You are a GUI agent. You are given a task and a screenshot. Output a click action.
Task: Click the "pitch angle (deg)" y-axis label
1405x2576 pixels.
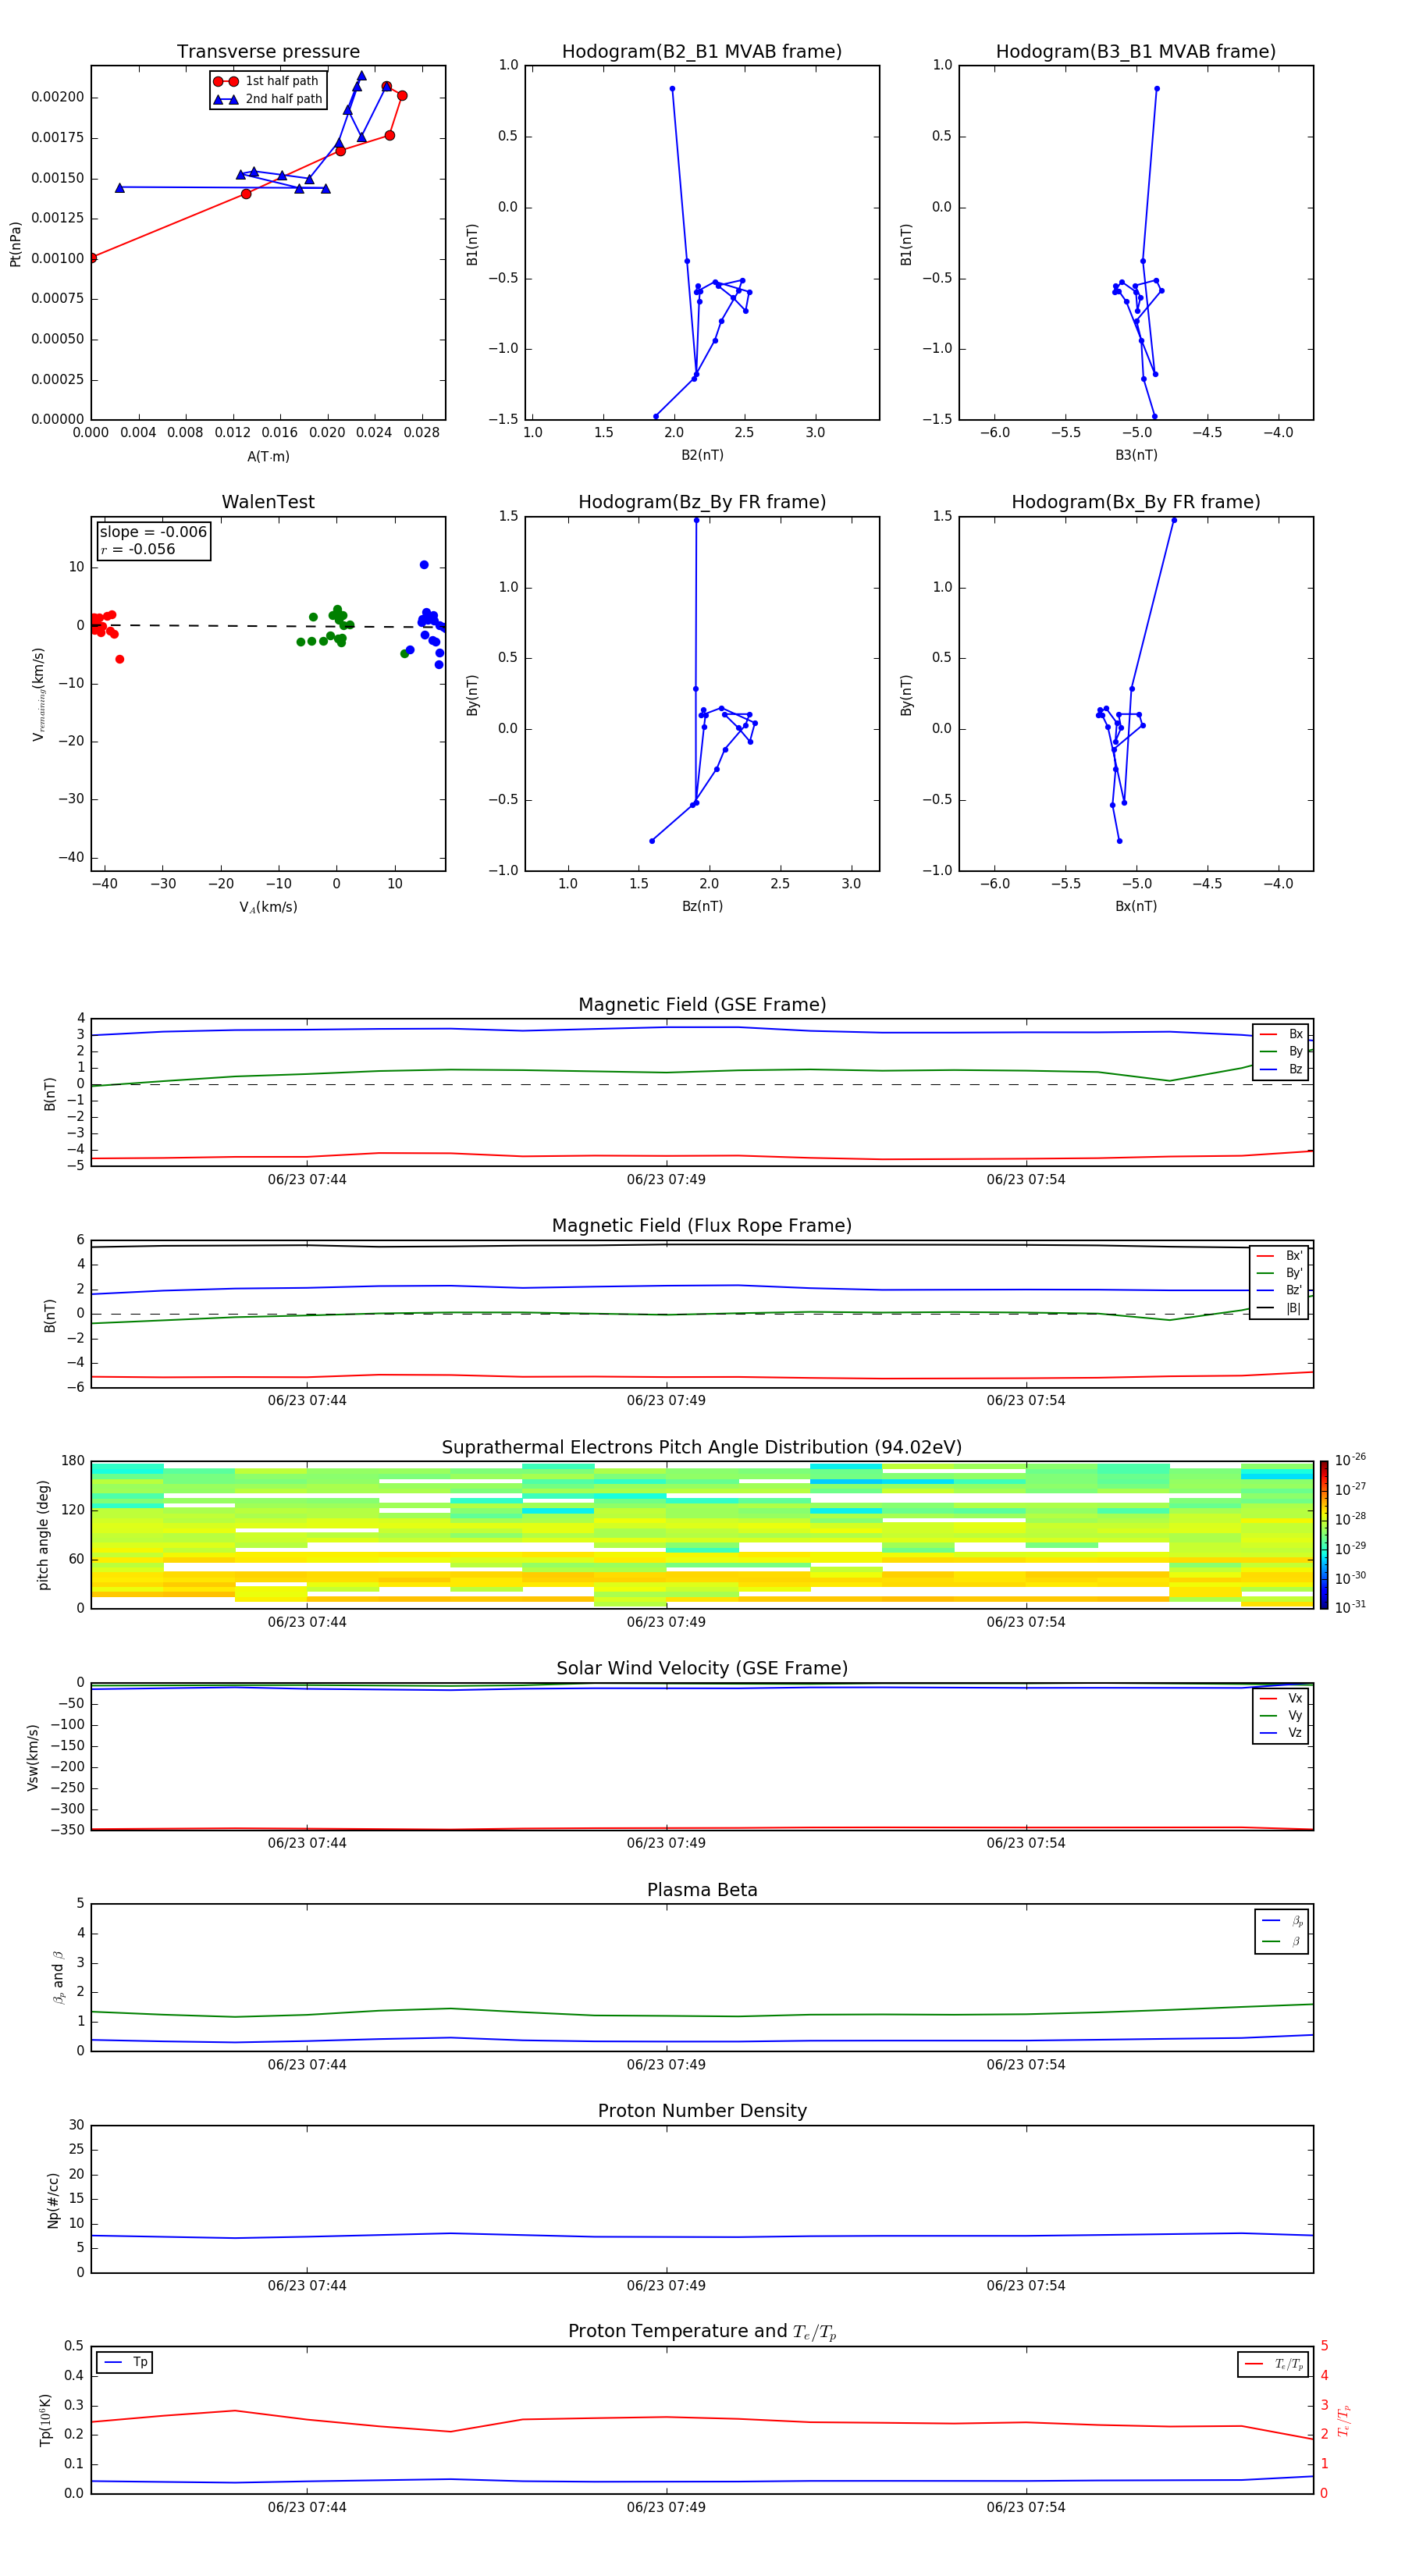pos(43,1535)
